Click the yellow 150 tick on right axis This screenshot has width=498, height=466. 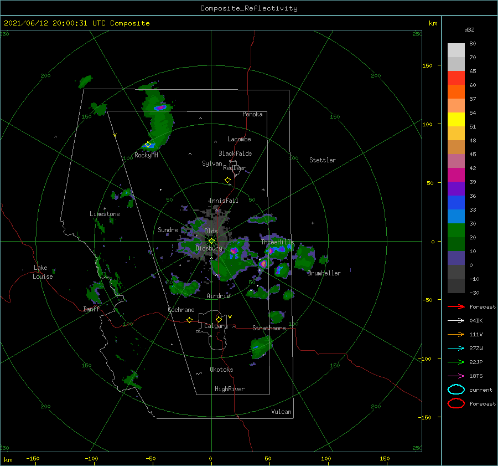coord(427,65)
